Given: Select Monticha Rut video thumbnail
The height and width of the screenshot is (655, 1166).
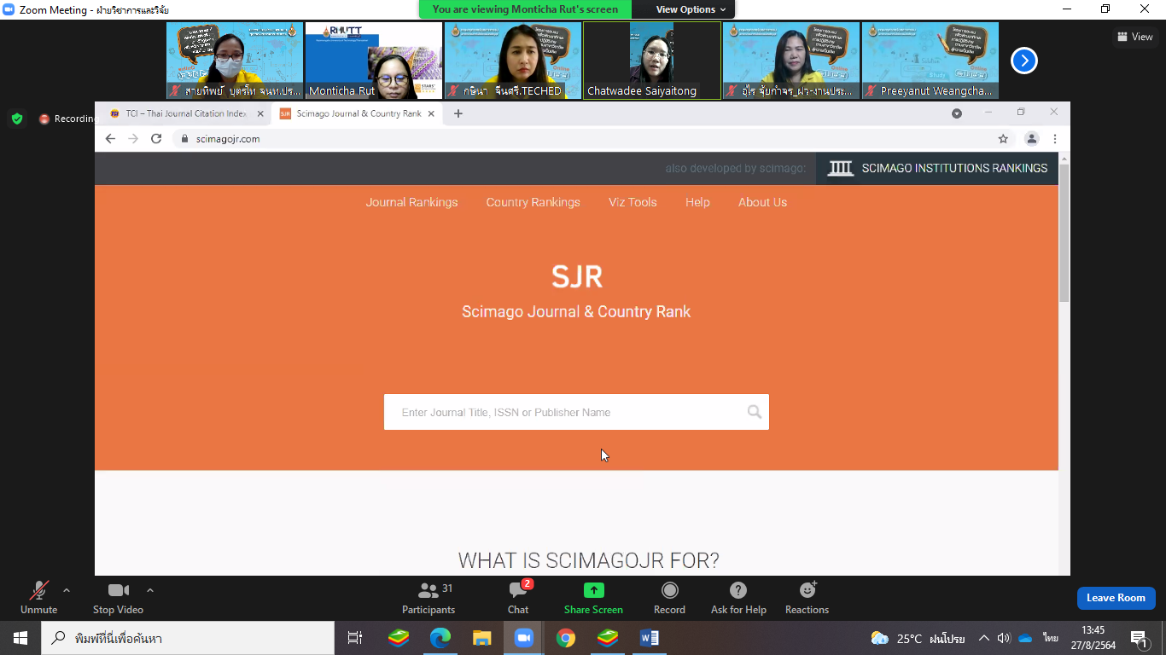Looking at the screenshot, I should 374,61.
